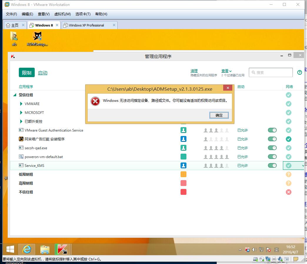The height and width of the screenshot is (264, 307).
Task: Toggle the switch for VMware Guest Authentication Service
Action: [272, 130]
